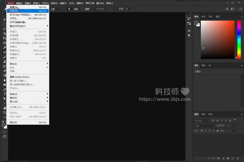This screenshot has height=162, width=244.
Task: Switch to the 通道 tab
Action: coord(203,114)
